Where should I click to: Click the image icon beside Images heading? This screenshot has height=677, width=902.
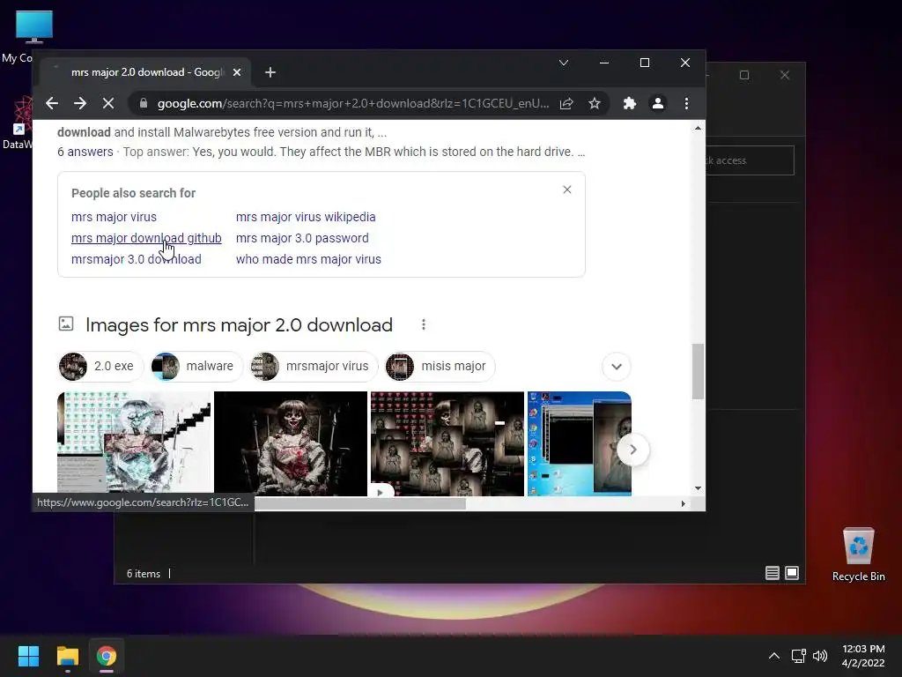tap(66, 324)
